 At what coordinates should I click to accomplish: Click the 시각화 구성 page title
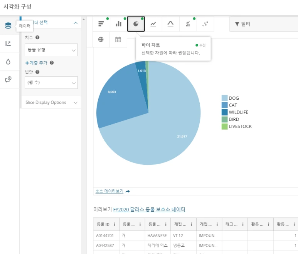(x=17, y=7)
